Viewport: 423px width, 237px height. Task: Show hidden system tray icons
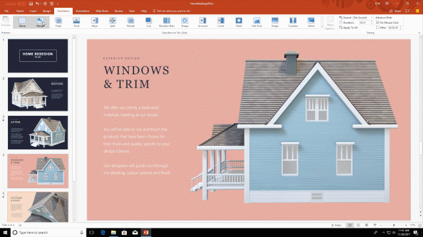(383, 232)
